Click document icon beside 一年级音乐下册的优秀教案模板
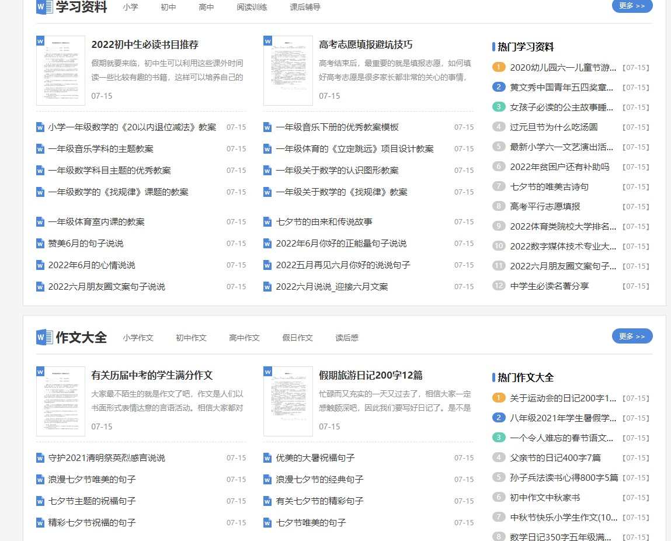The image size is (671, 541). pos(267,127)
